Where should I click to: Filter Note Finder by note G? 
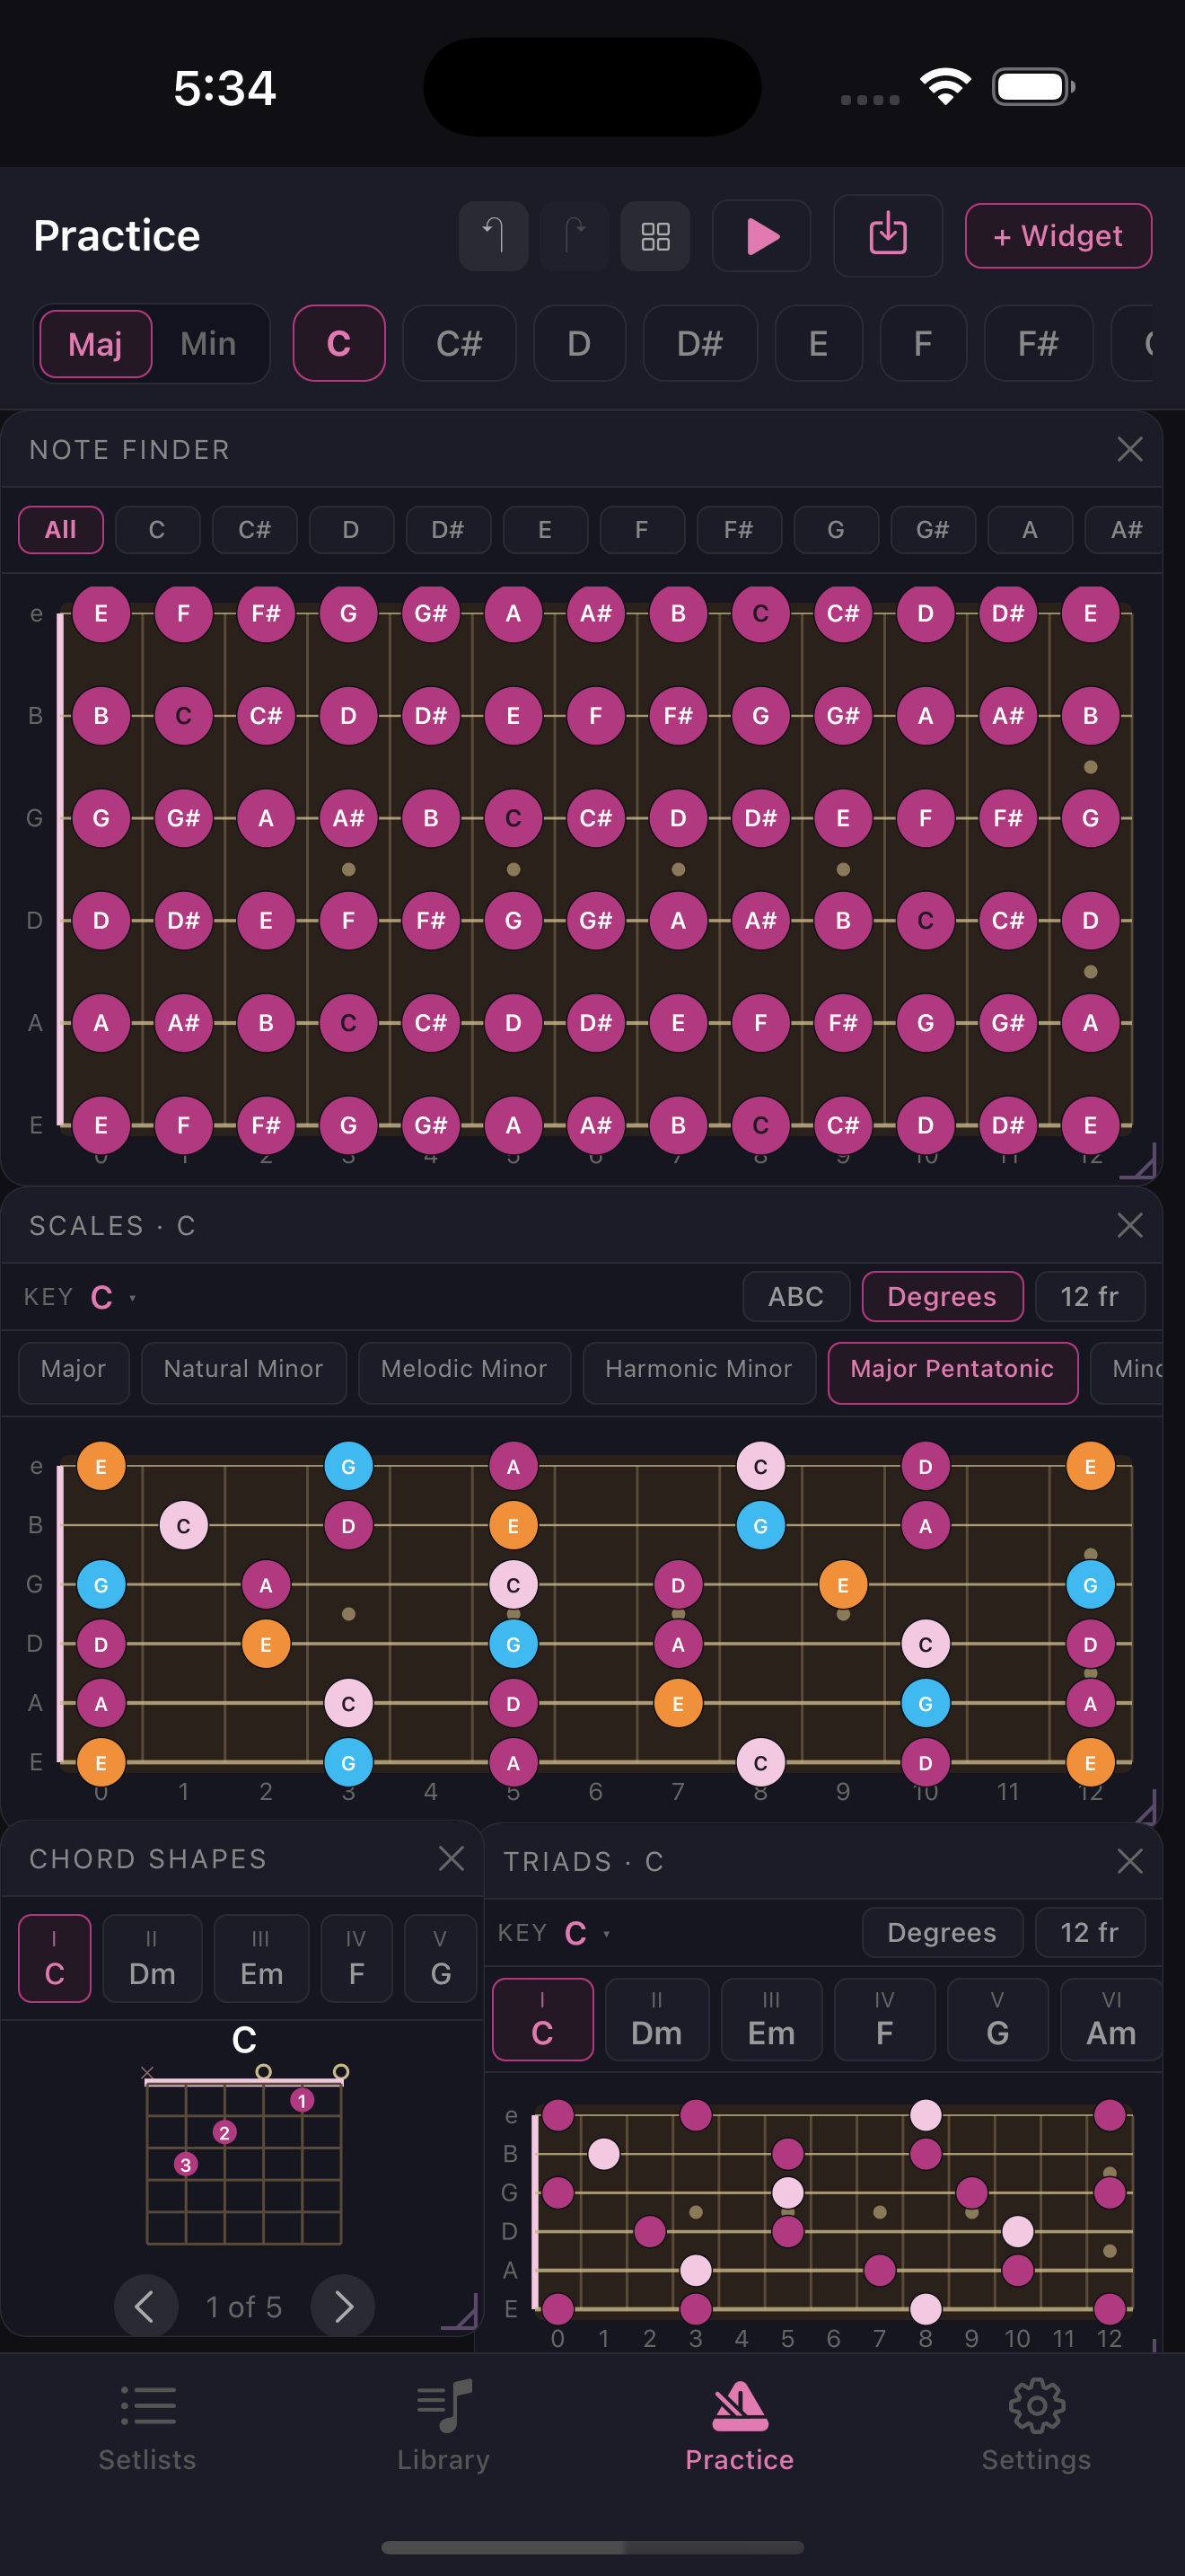pos(837,530)
